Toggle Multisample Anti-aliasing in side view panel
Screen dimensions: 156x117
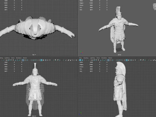(x=145, y=60)
